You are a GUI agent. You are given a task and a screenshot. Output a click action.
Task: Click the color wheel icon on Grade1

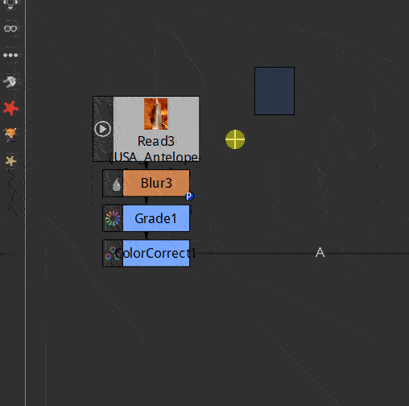coord(113,218)
